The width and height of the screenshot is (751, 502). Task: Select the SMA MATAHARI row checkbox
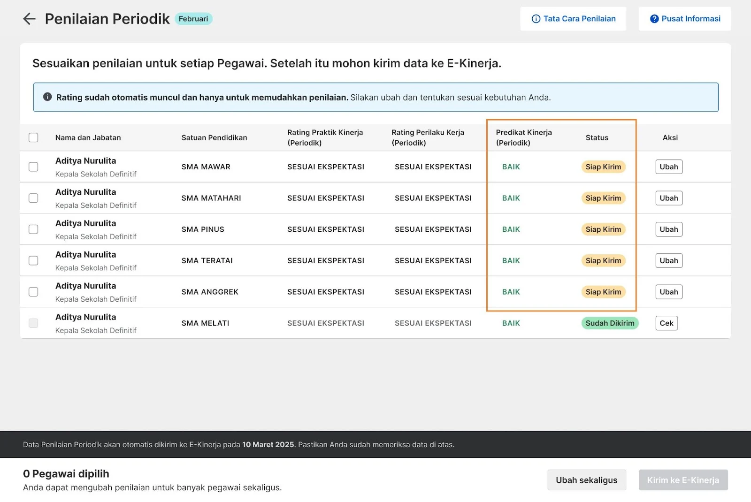click(x=33, y=198)
